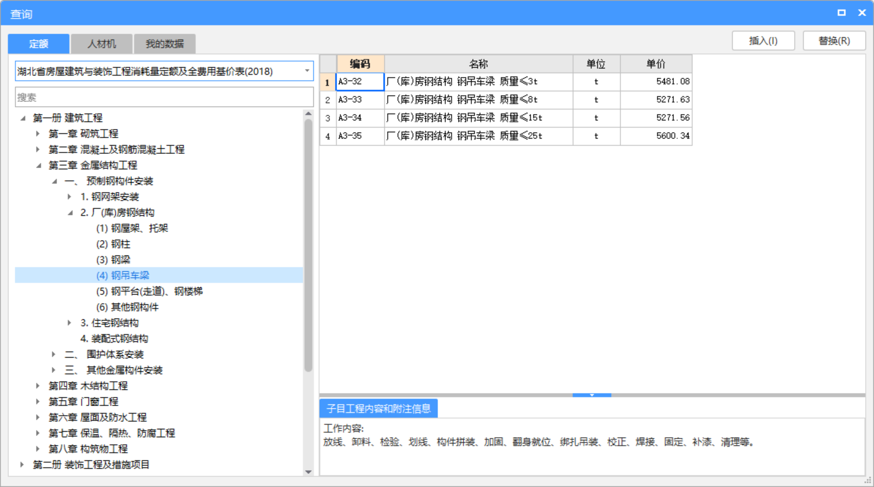This screenshot has width=874, height=487.
Task: Select (4) 钢吊车梁 tree item
Action: [x=123, y=275]
